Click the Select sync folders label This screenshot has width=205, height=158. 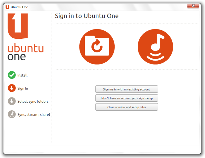[x=33, y=101]
